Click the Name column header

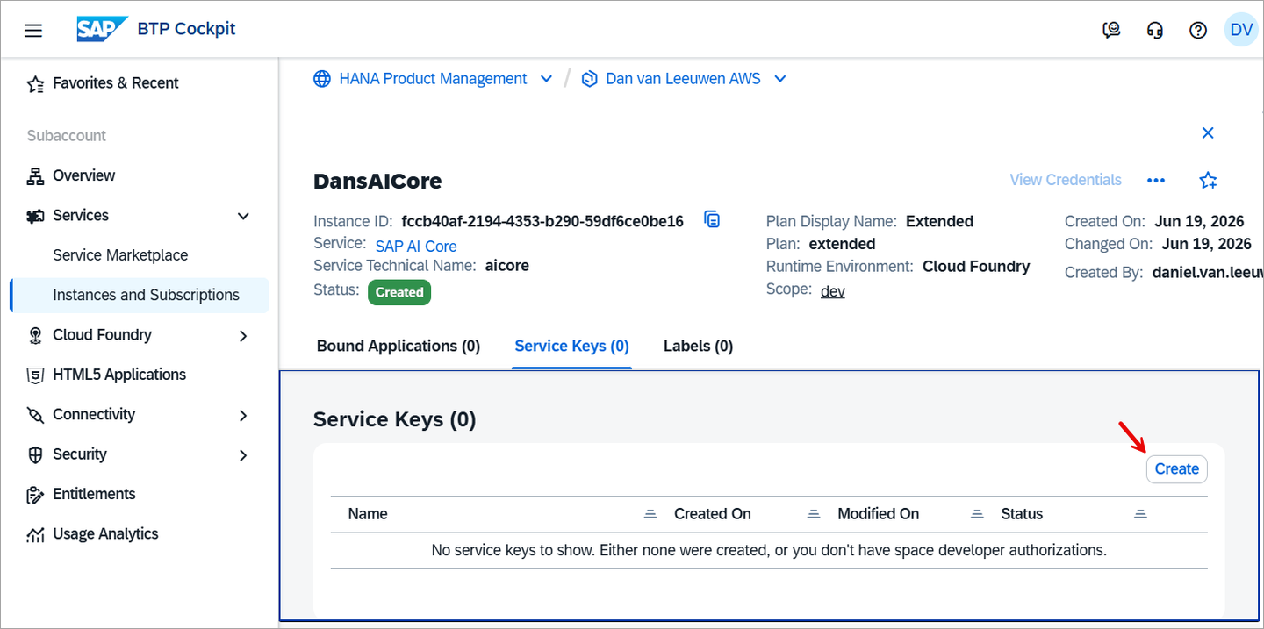(x=368, y=514)
